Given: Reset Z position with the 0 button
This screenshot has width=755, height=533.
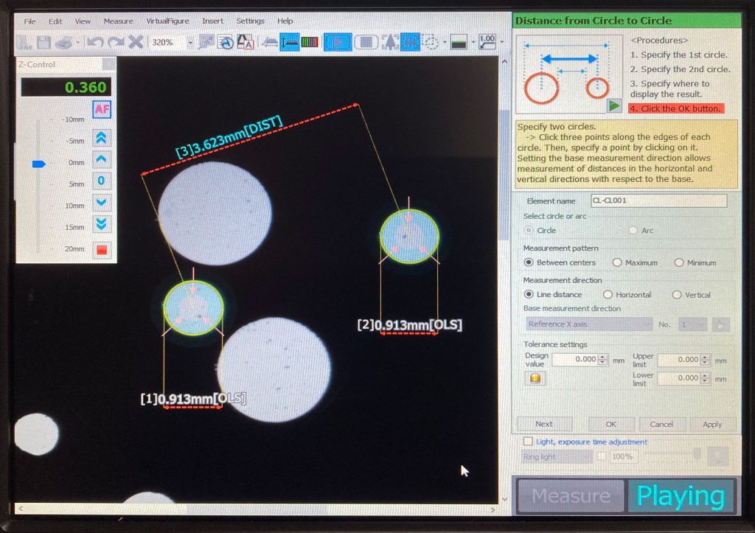Looking at the screenshot, I should [x=102, y=181].
